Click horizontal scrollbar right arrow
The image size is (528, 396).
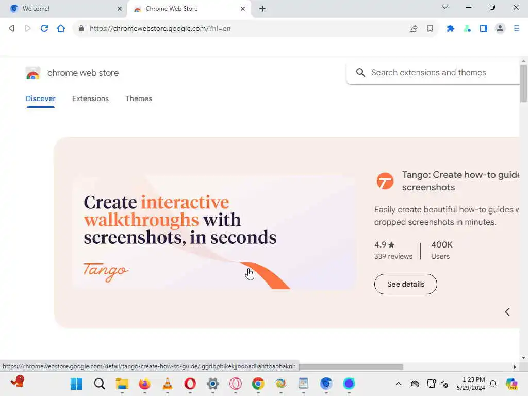(515, 367)
